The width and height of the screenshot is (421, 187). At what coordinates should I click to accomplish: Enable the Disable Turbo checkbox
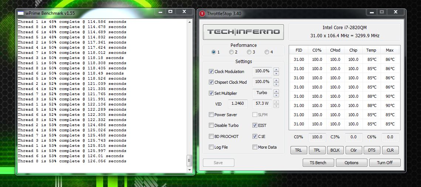click(211, 125)
